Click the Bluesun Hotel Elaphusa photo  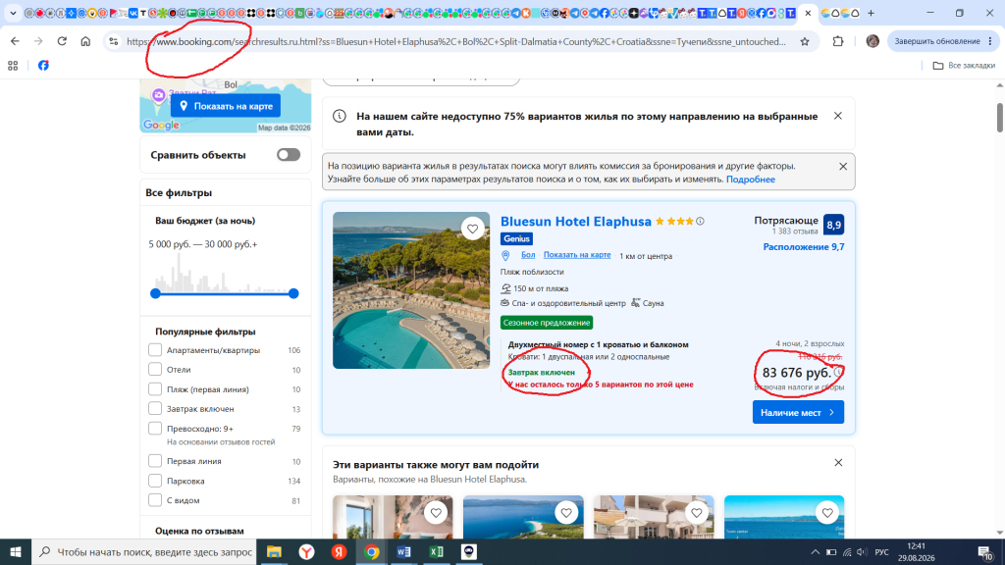pyautogui.click(x=411, y=290)
